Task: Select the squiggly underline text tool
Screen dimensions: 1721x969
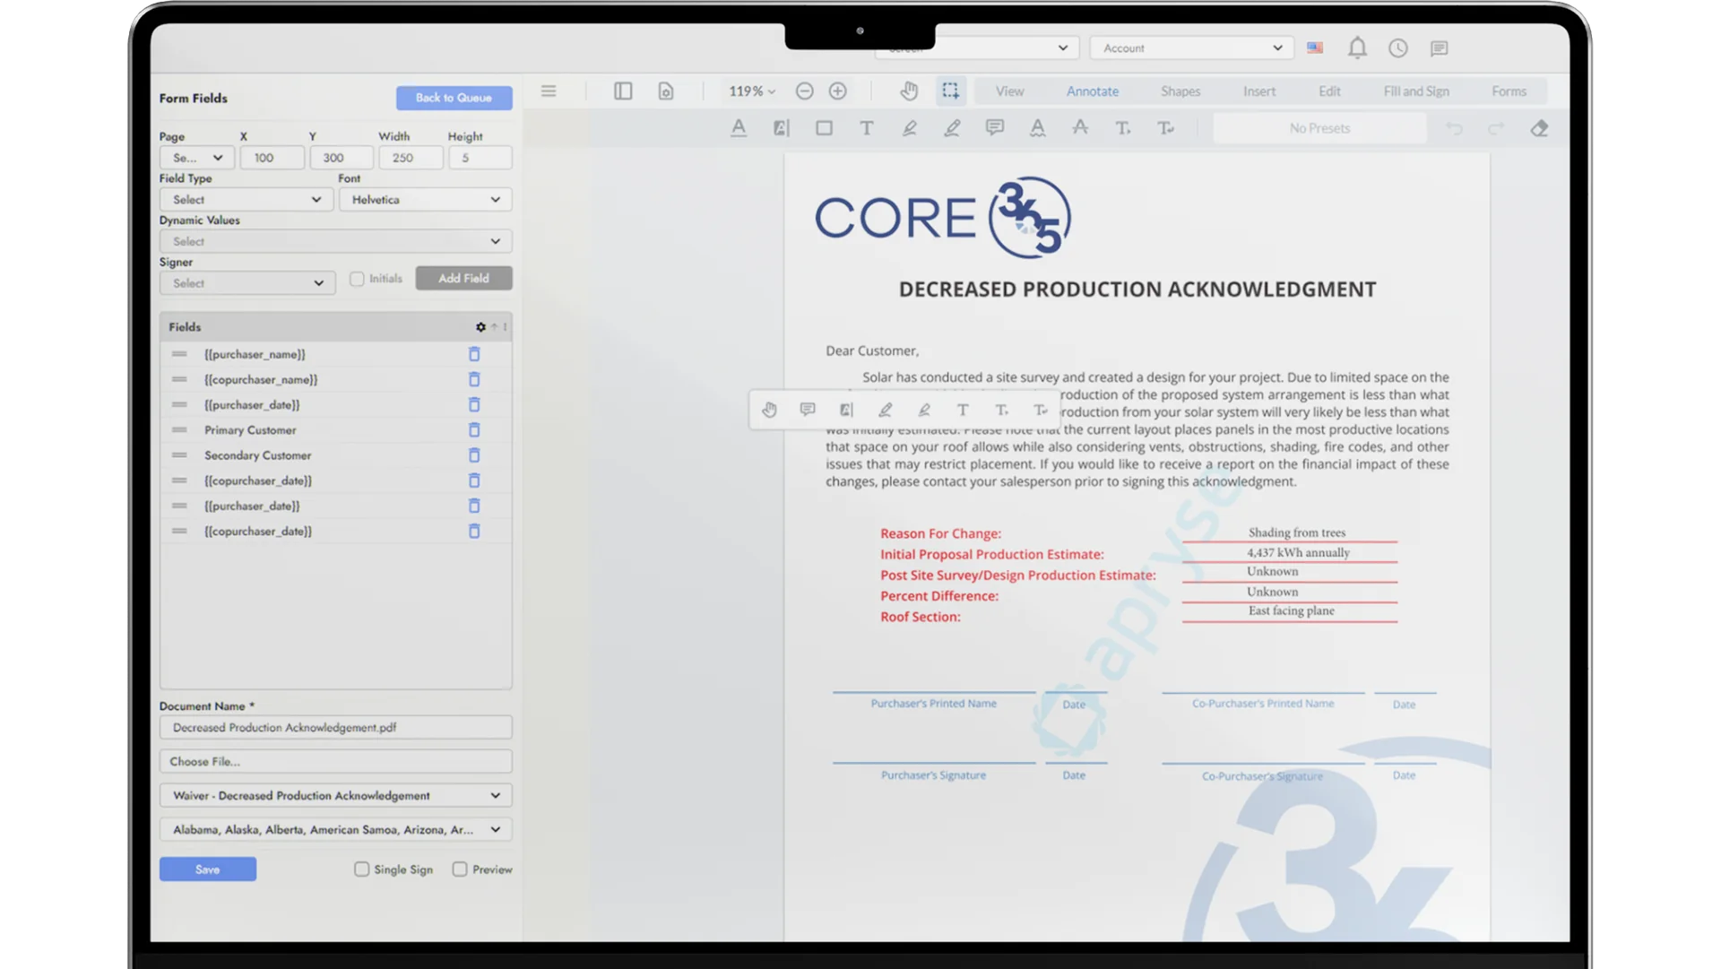Action: point(1037,128)
